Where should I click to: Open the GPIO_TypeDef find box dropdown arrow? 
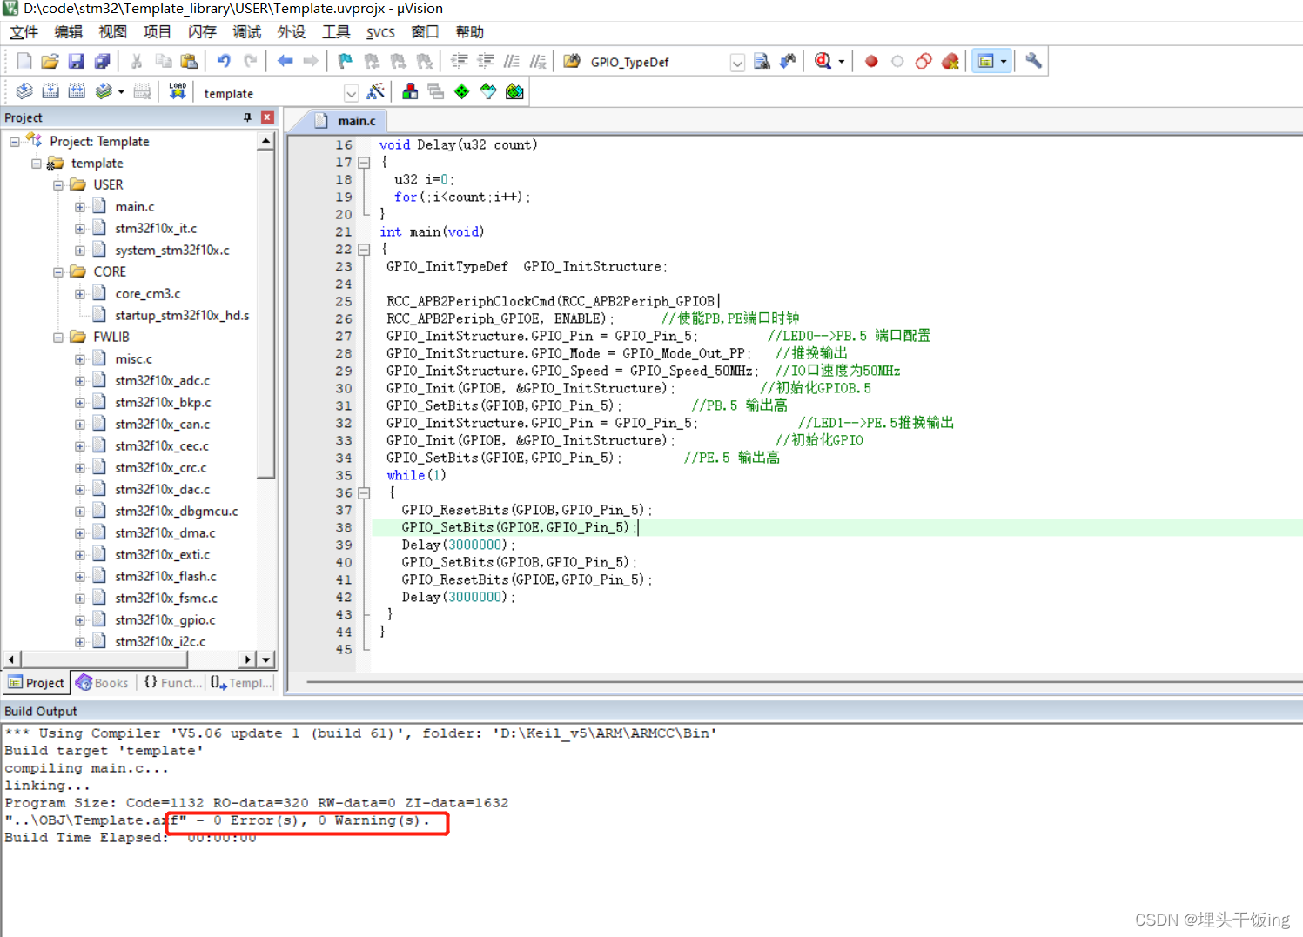[x=737, y=63]
